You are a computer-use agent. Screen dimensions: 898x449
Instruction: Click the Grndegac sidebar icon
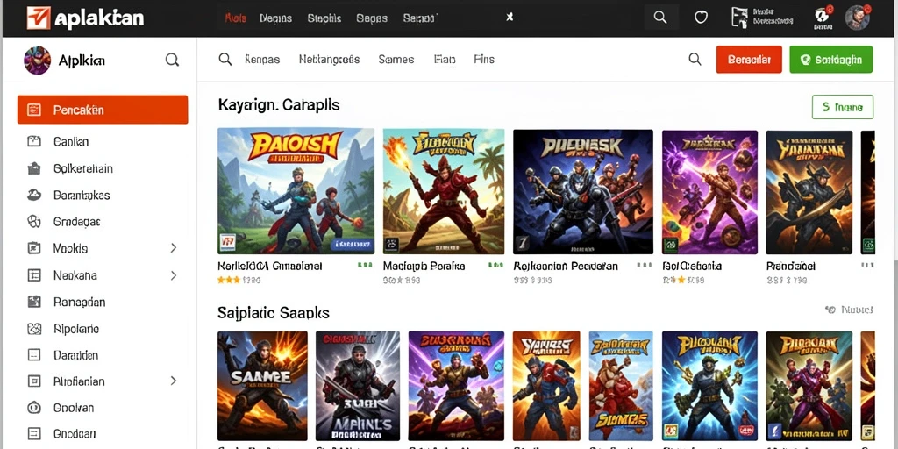click(34, 222)
